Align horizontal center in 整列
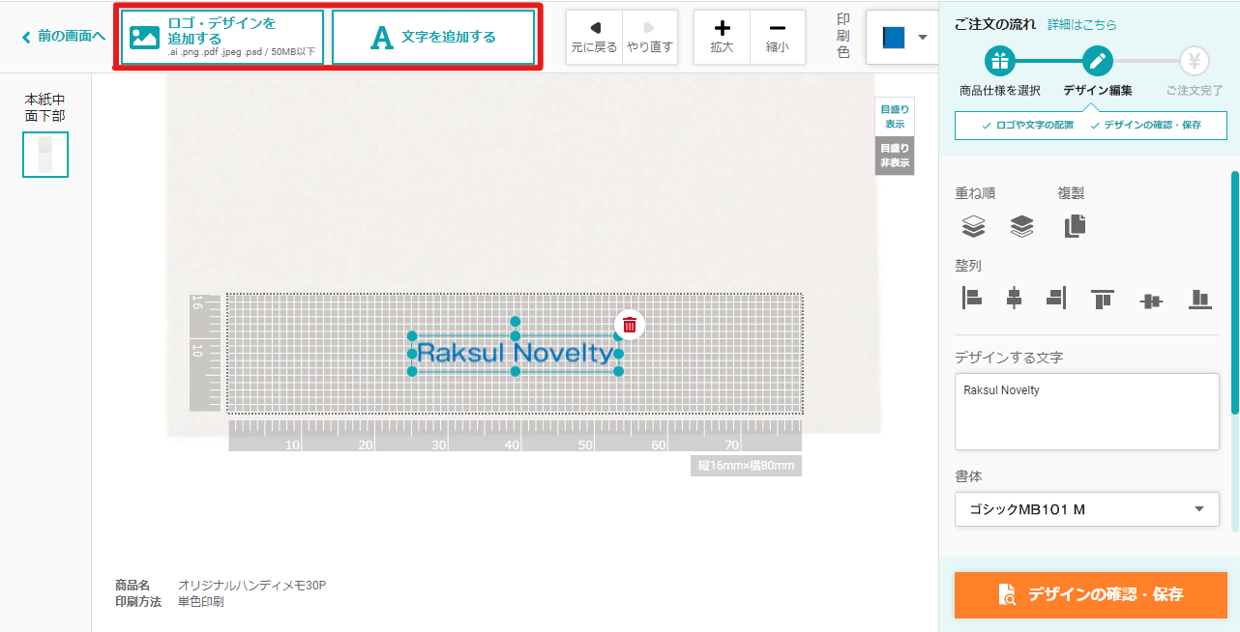The width and height of the screenshot is (1240, 632). point(1014,299)
